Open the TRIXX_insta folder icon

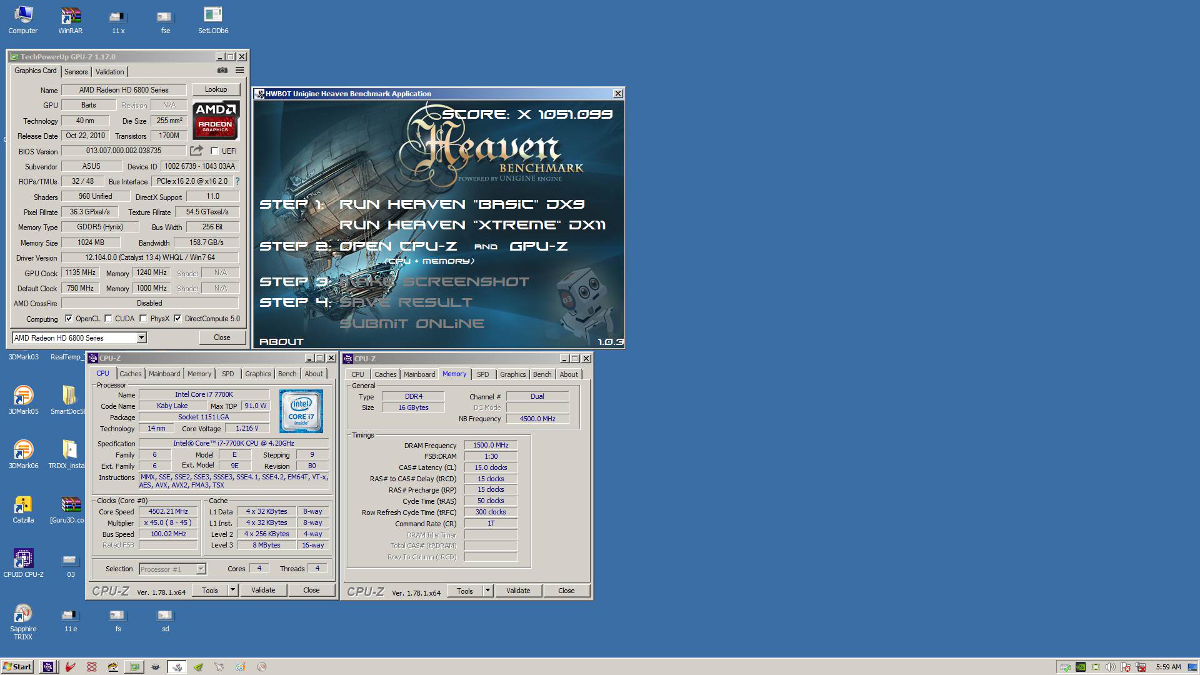click(69, 454)
